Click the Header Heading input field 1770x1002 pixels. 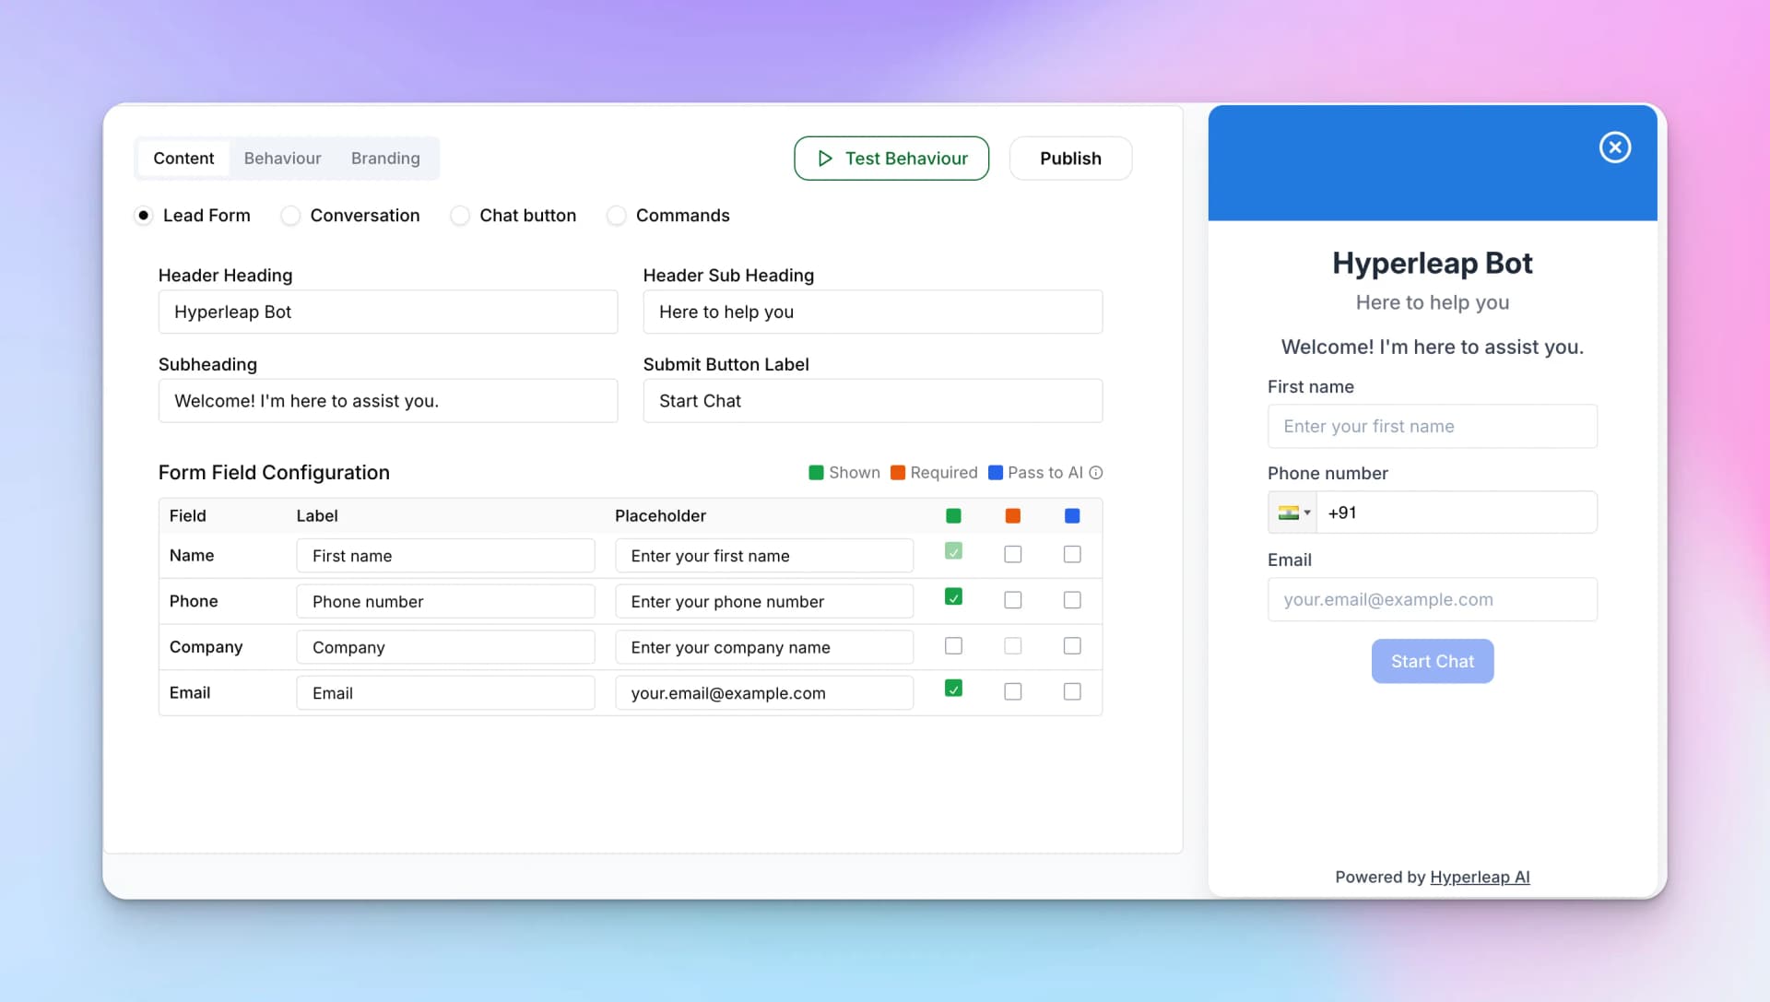(x=387, y=312)
